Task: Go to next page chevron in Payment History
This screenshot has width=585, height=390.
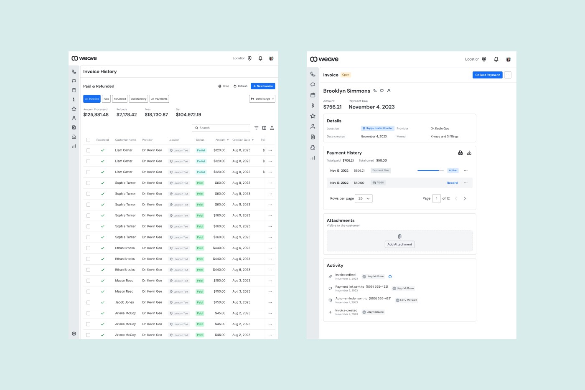Action: coord(465,198)
